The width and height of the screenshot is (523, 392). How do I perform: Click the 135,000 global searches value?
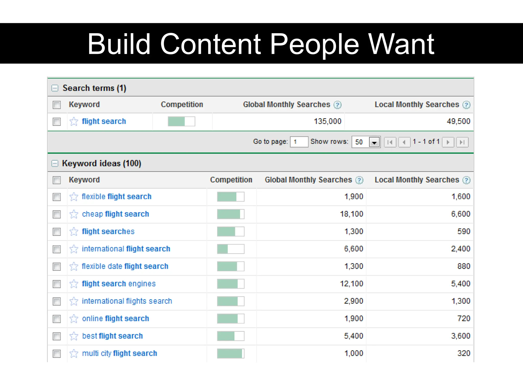327,121
